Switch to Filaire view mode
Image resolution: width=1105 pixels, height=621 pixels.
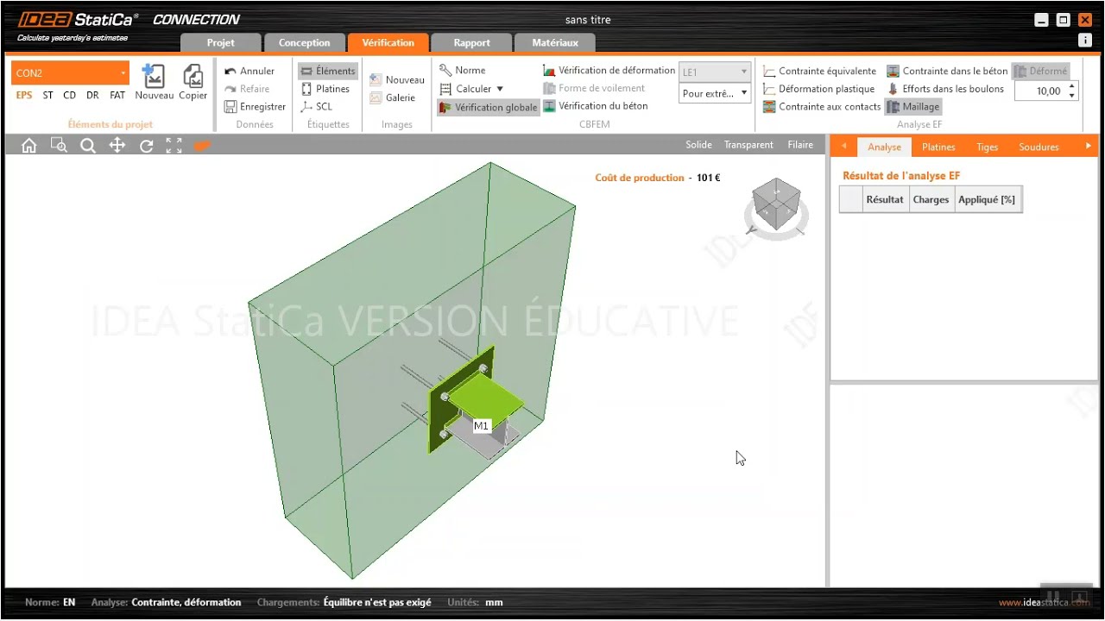pos(800,145)
